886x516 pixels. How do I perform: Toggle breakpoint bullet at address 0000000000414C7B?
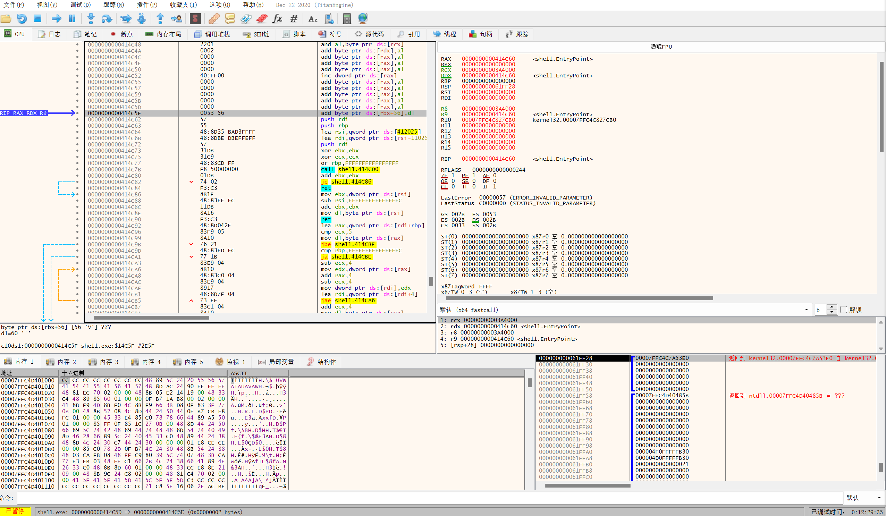coord(77,169)
